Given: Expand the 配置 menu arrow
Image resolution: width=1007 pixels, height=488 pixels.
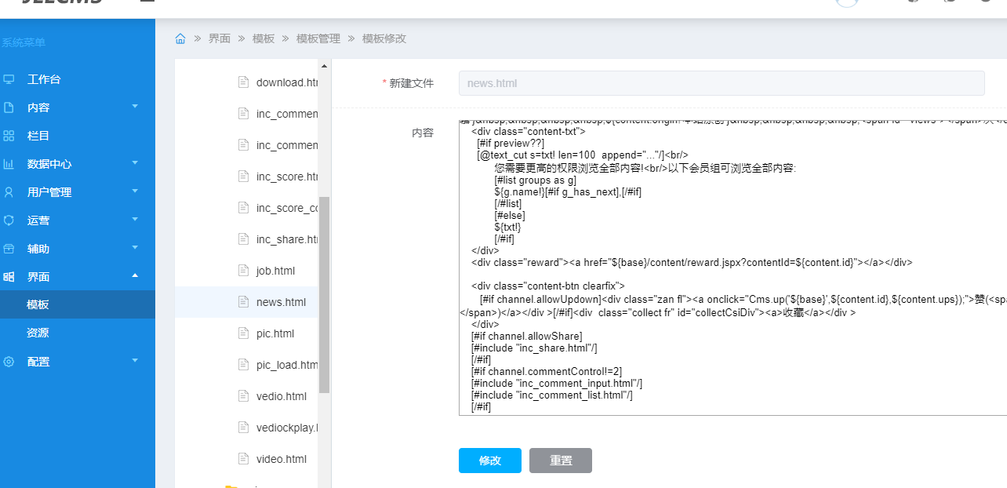Looking at the screenshot, I should coord(135,360).
